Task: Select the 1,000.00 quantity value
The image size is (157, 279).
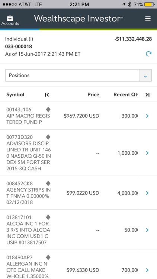Action: 128,153
